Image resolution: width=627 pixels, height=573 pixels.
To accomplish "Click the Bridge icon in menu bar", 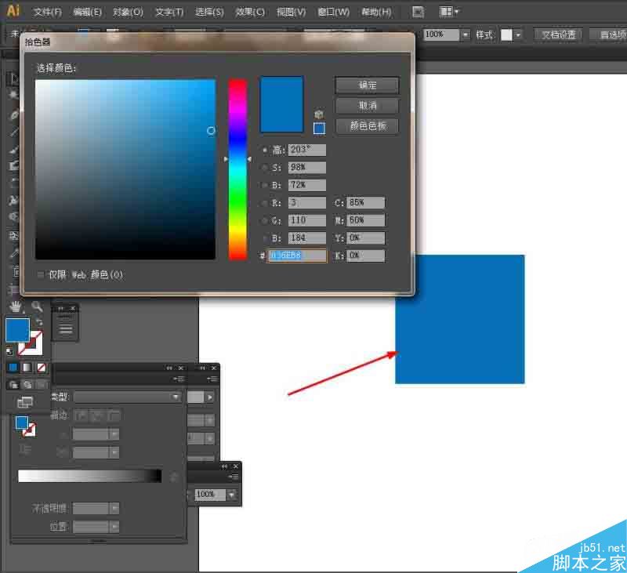I will [x=418, y=12].
